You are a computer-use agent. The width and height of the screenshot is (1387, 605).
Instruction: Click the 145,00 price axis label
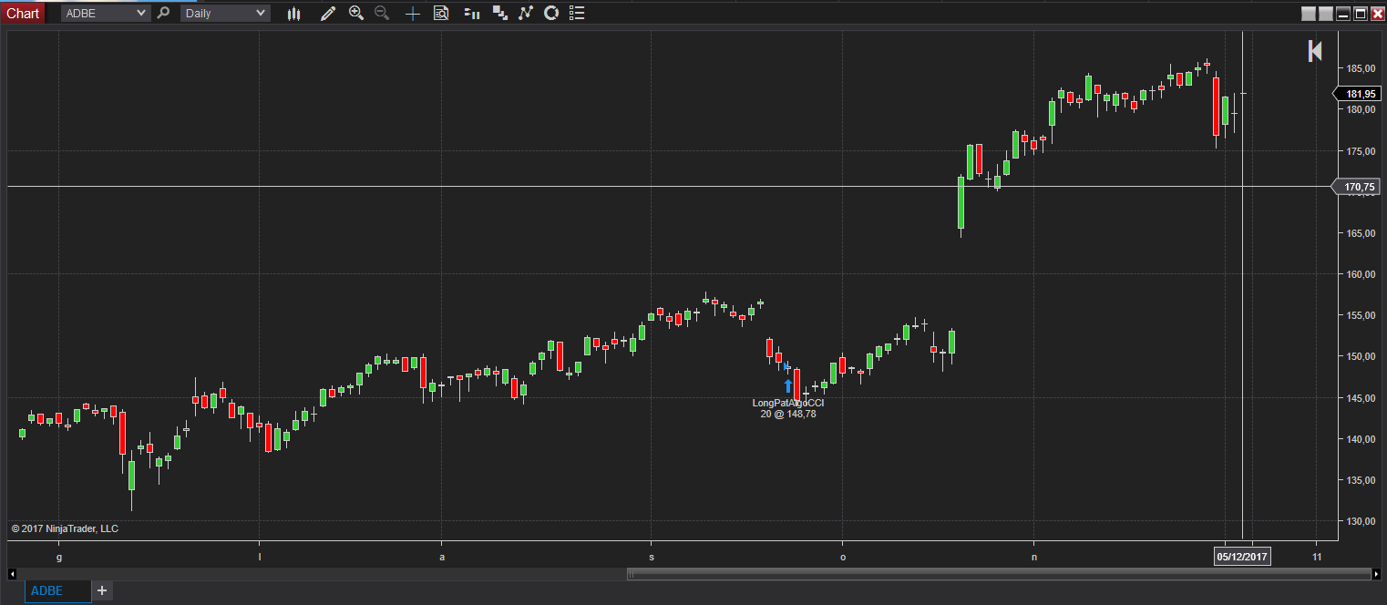pyautogui.click(x=1361, y=398)
